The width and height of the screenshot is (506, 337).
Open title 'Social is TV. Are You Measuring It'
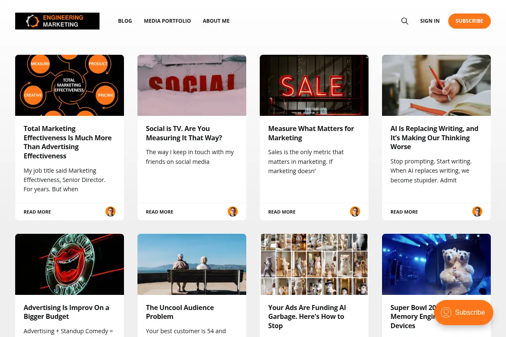point(184,133)
